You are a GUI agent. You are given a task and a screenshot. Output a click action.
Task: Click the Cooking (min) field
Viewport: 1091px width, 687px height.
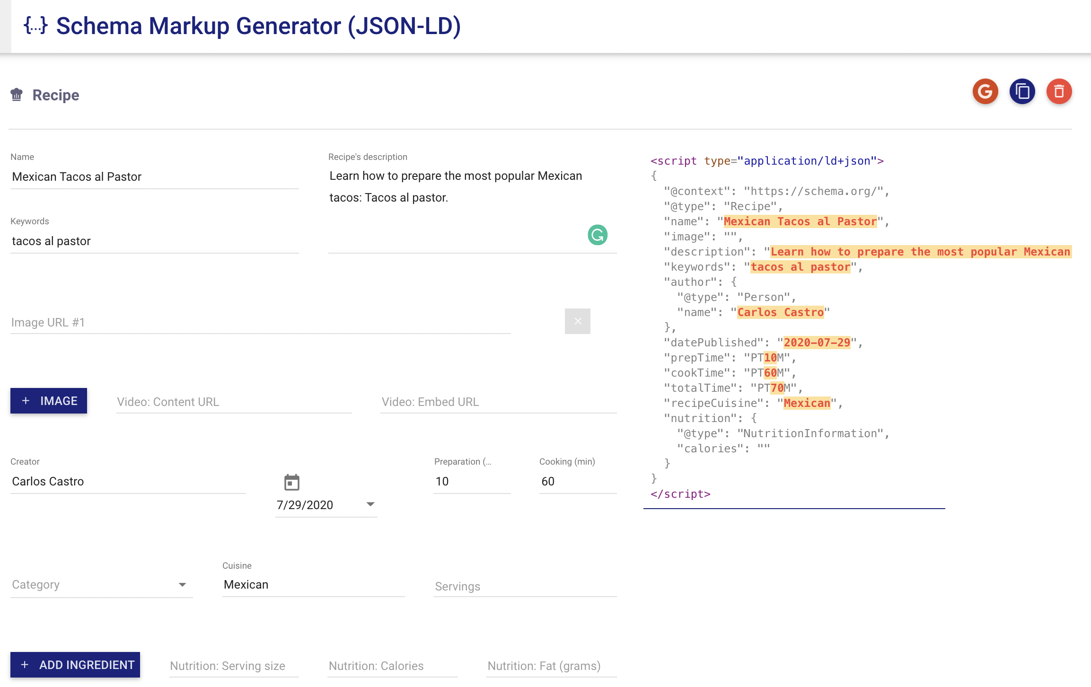[578, 482]
